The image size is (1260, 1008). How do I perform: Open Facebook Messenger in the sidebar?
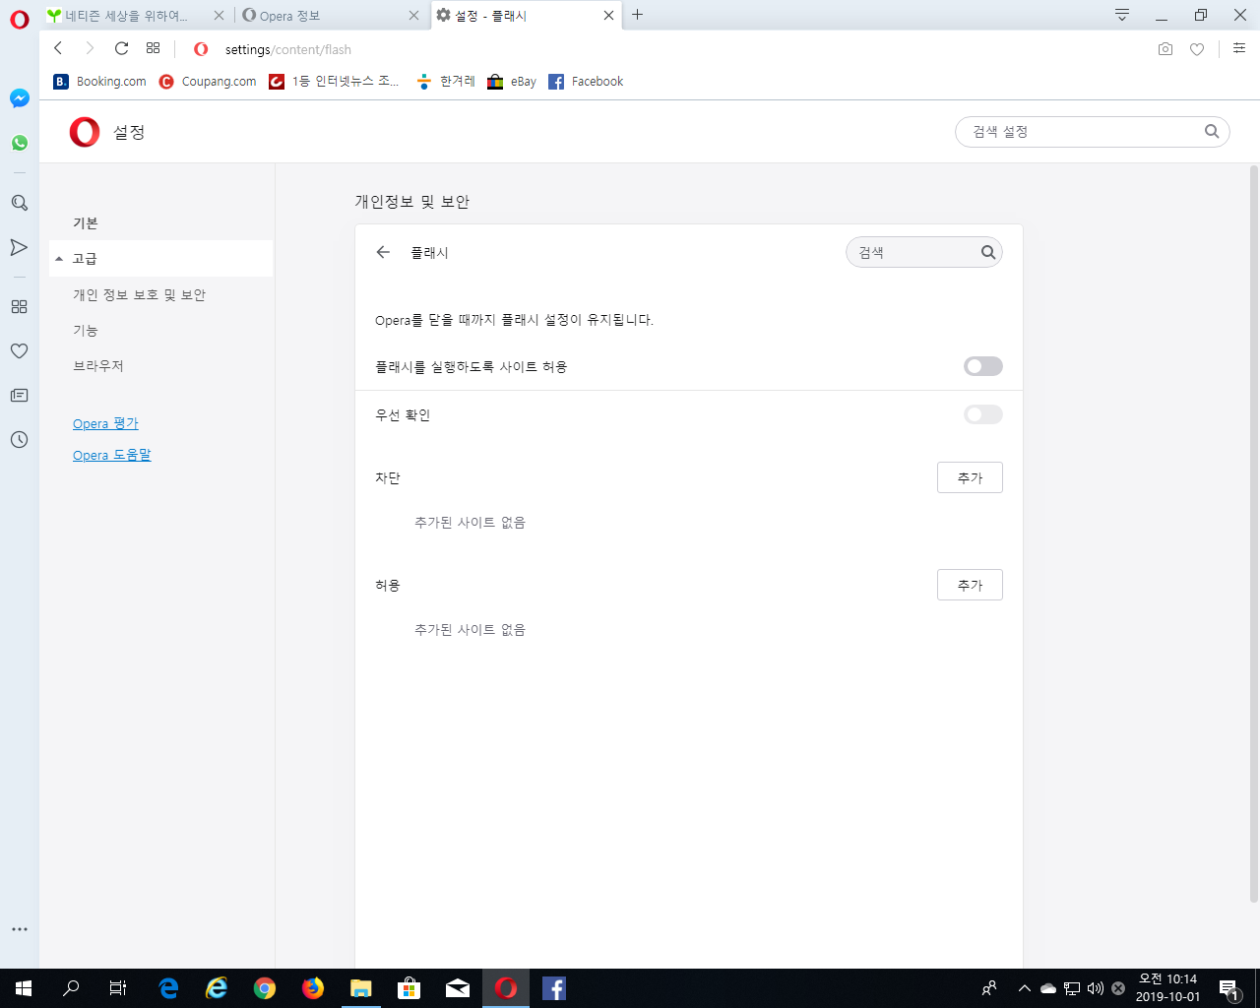(x=20, y=98)
